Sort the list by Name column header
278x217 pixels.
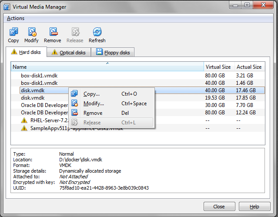(107, 67)
